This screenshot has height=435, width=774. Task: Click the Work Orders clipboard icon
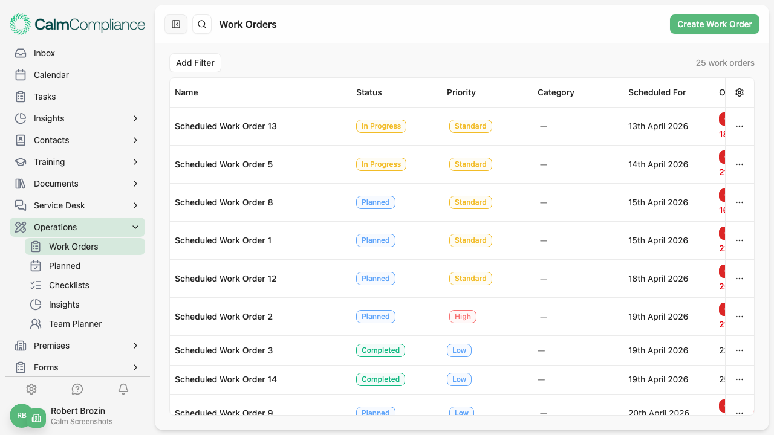point(36,246)
